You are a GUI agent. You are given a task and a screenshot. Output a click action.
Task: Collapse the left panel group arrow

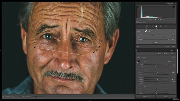coord(1,50)
